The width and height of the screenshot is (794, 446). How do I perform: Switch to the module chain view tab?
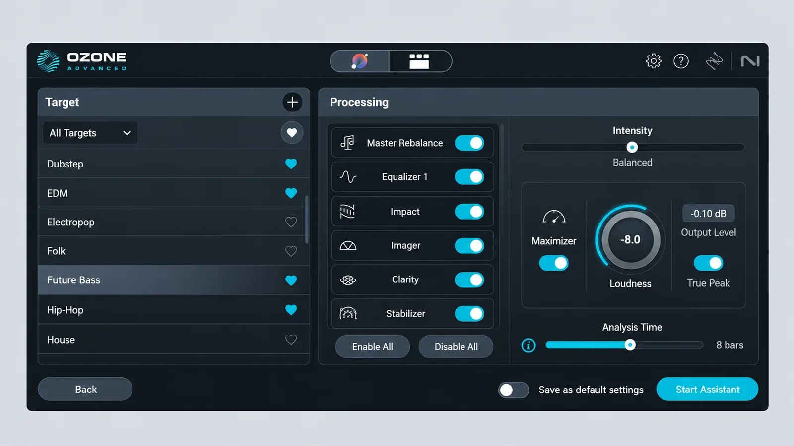420,61
